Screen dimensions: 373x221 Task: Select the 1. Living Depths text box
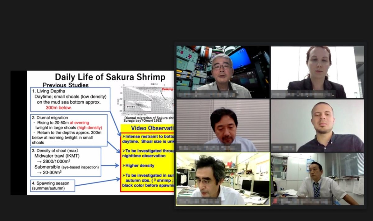70,99
